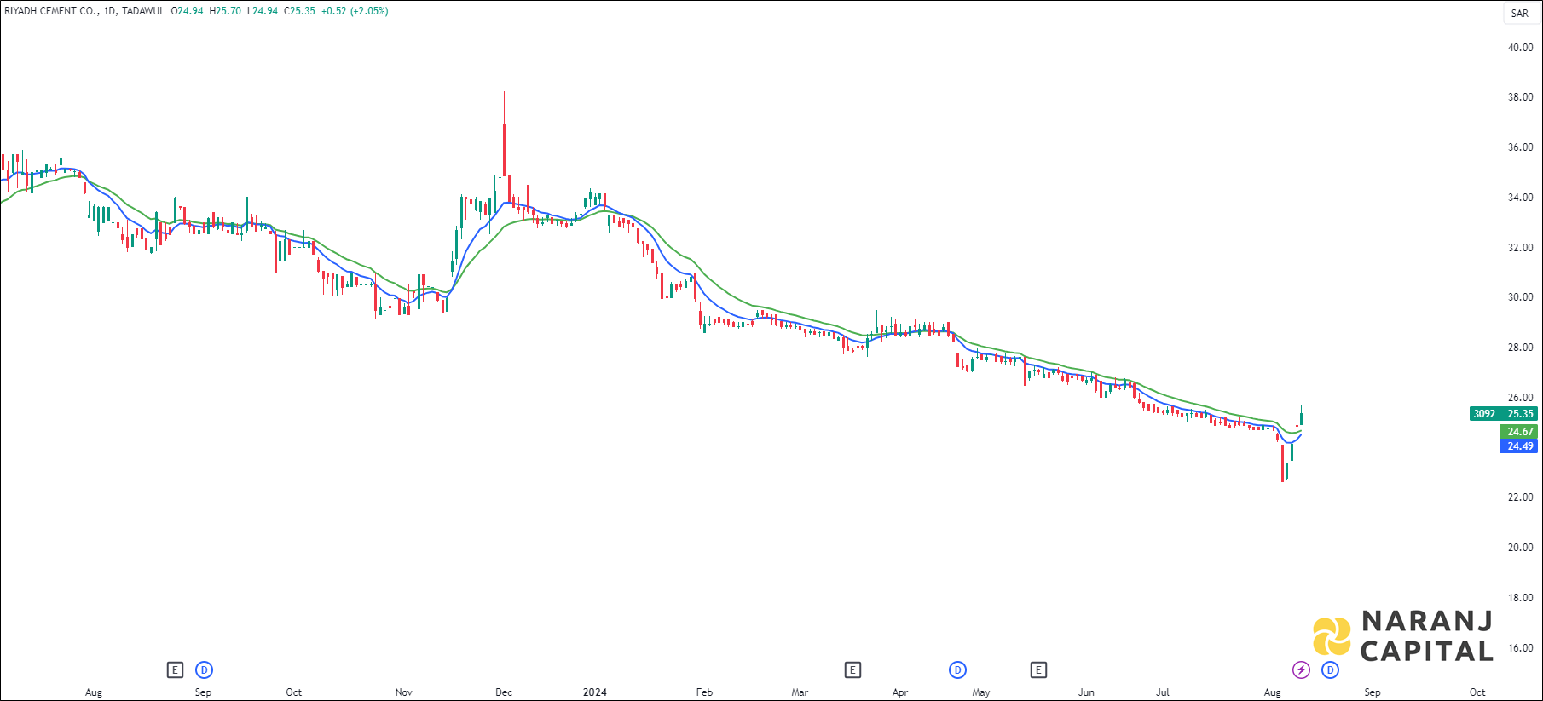
Task: Click the 36.00 price axis label
Action: [1520, 147]
